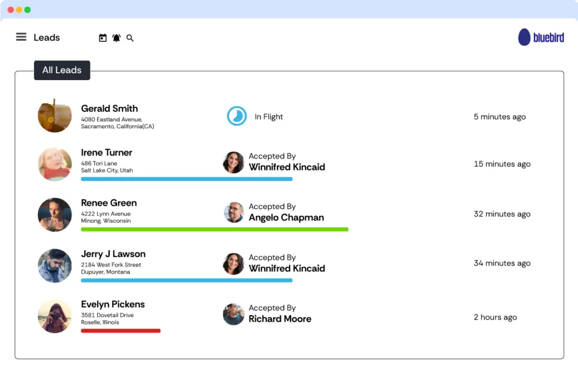Viewport: 578px width, 372px height.
Task: Open Irene Turner's avatar
Action: click(x=55, y=164)
